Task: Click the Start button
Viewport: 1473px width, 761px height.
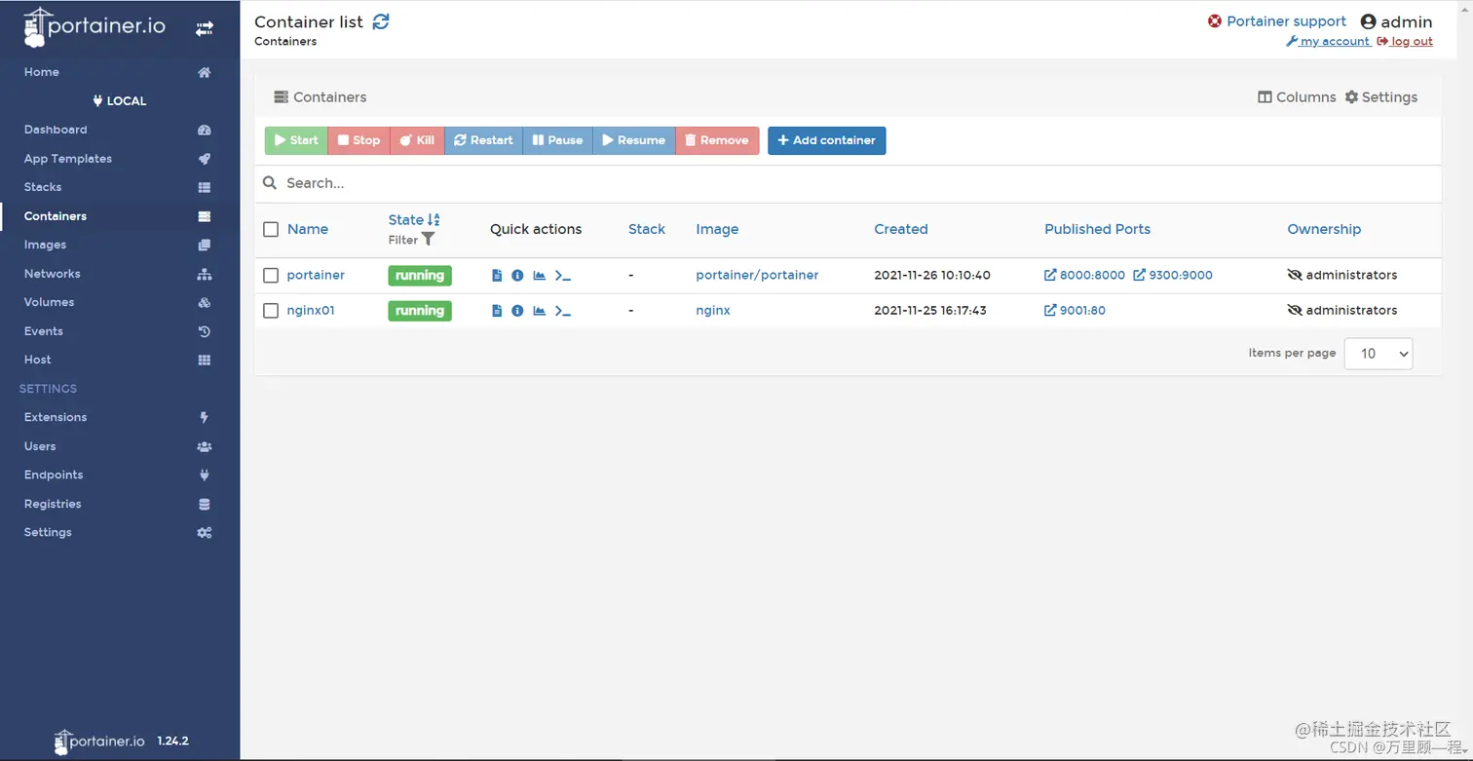Action: tap(296, 140)
